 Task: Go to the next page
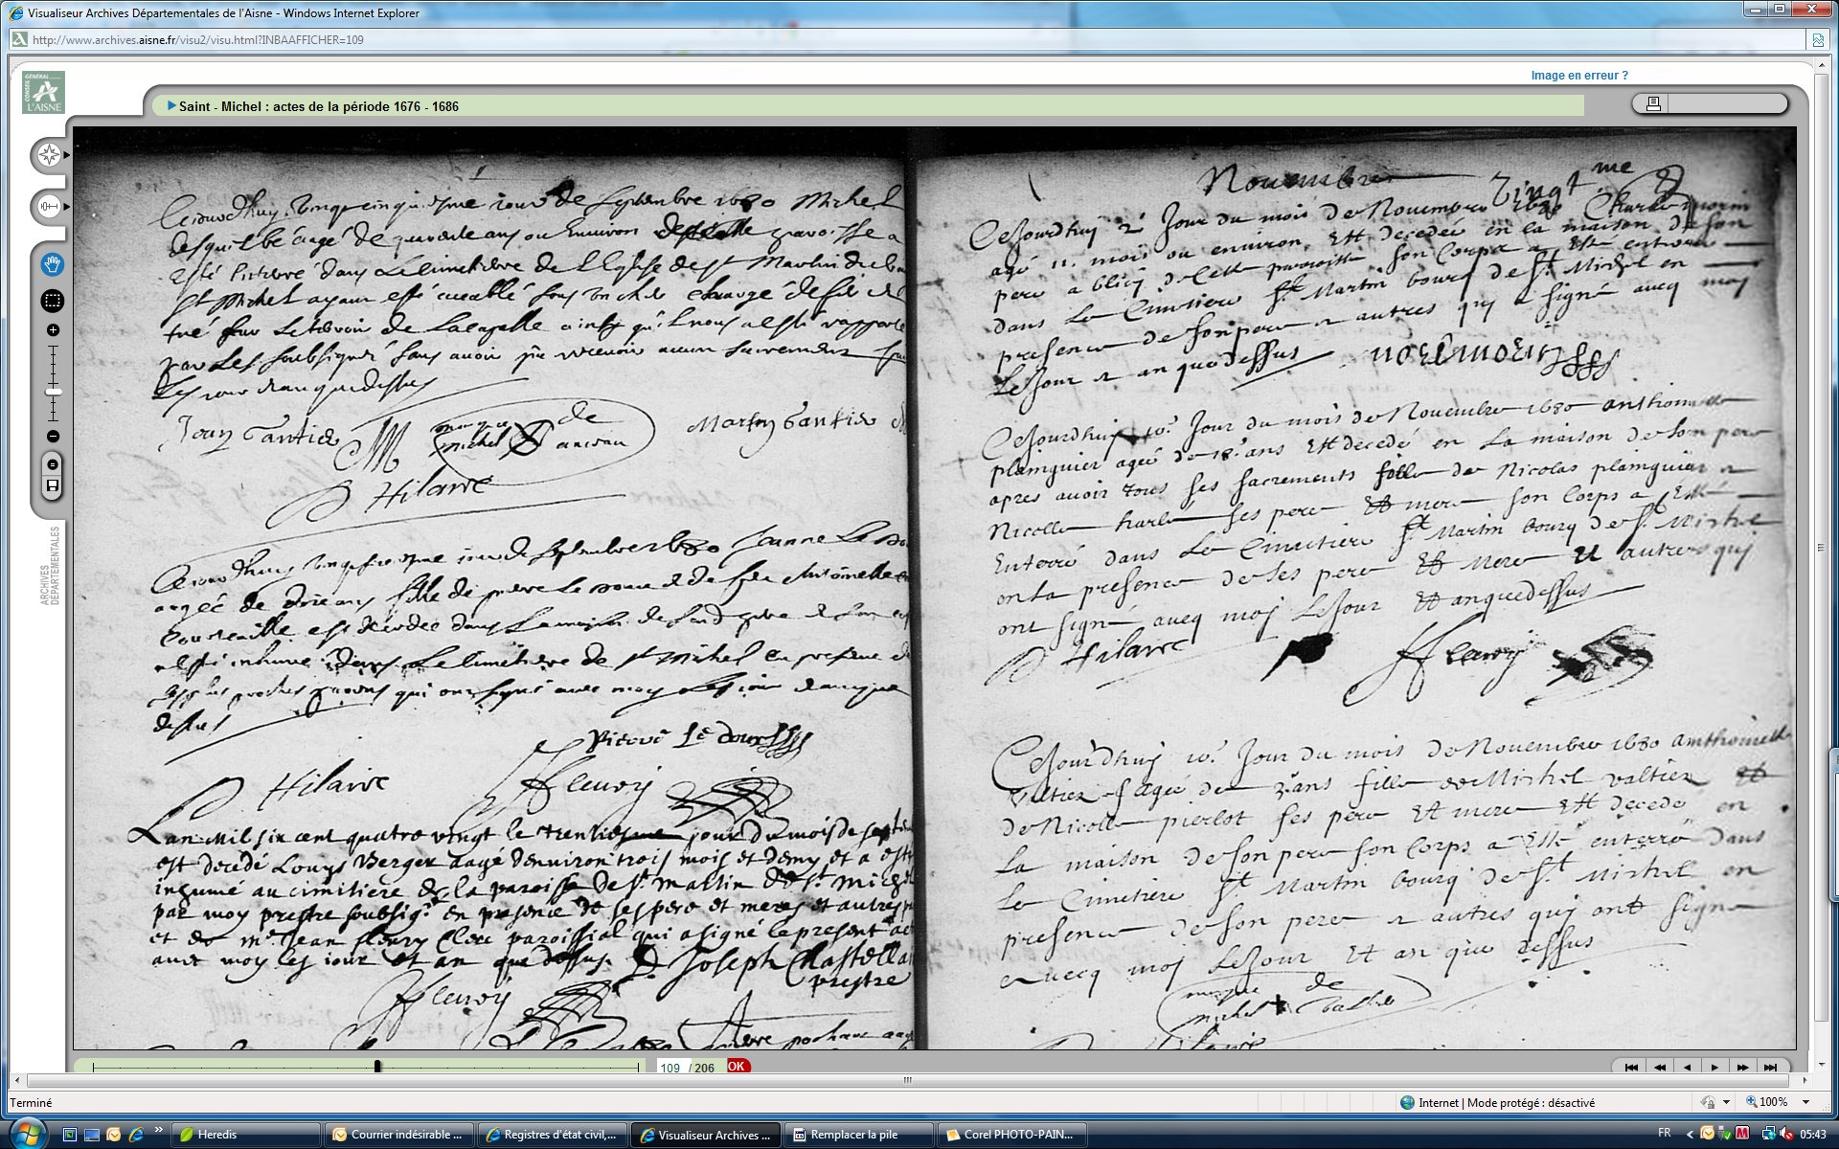coord(1714,1068)
